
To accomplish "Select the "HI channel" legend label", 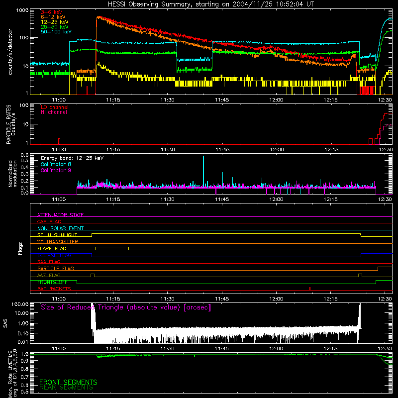I will [54, 112].
